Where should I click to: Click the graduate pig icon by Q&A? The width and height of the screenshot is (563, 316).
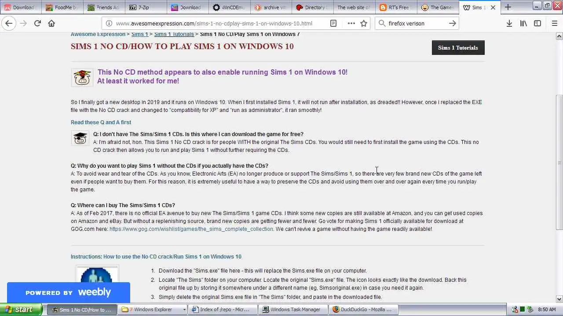pyautogui.click(x=80, y=138)
